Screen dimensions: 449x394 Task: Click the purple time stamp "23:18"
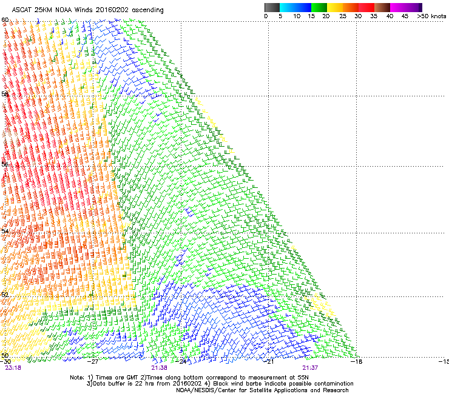(x=13, y=368)
